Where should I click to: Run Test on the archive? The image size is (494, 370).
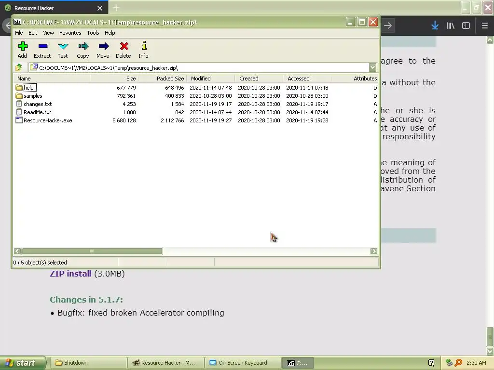click(x=63, y=47)
